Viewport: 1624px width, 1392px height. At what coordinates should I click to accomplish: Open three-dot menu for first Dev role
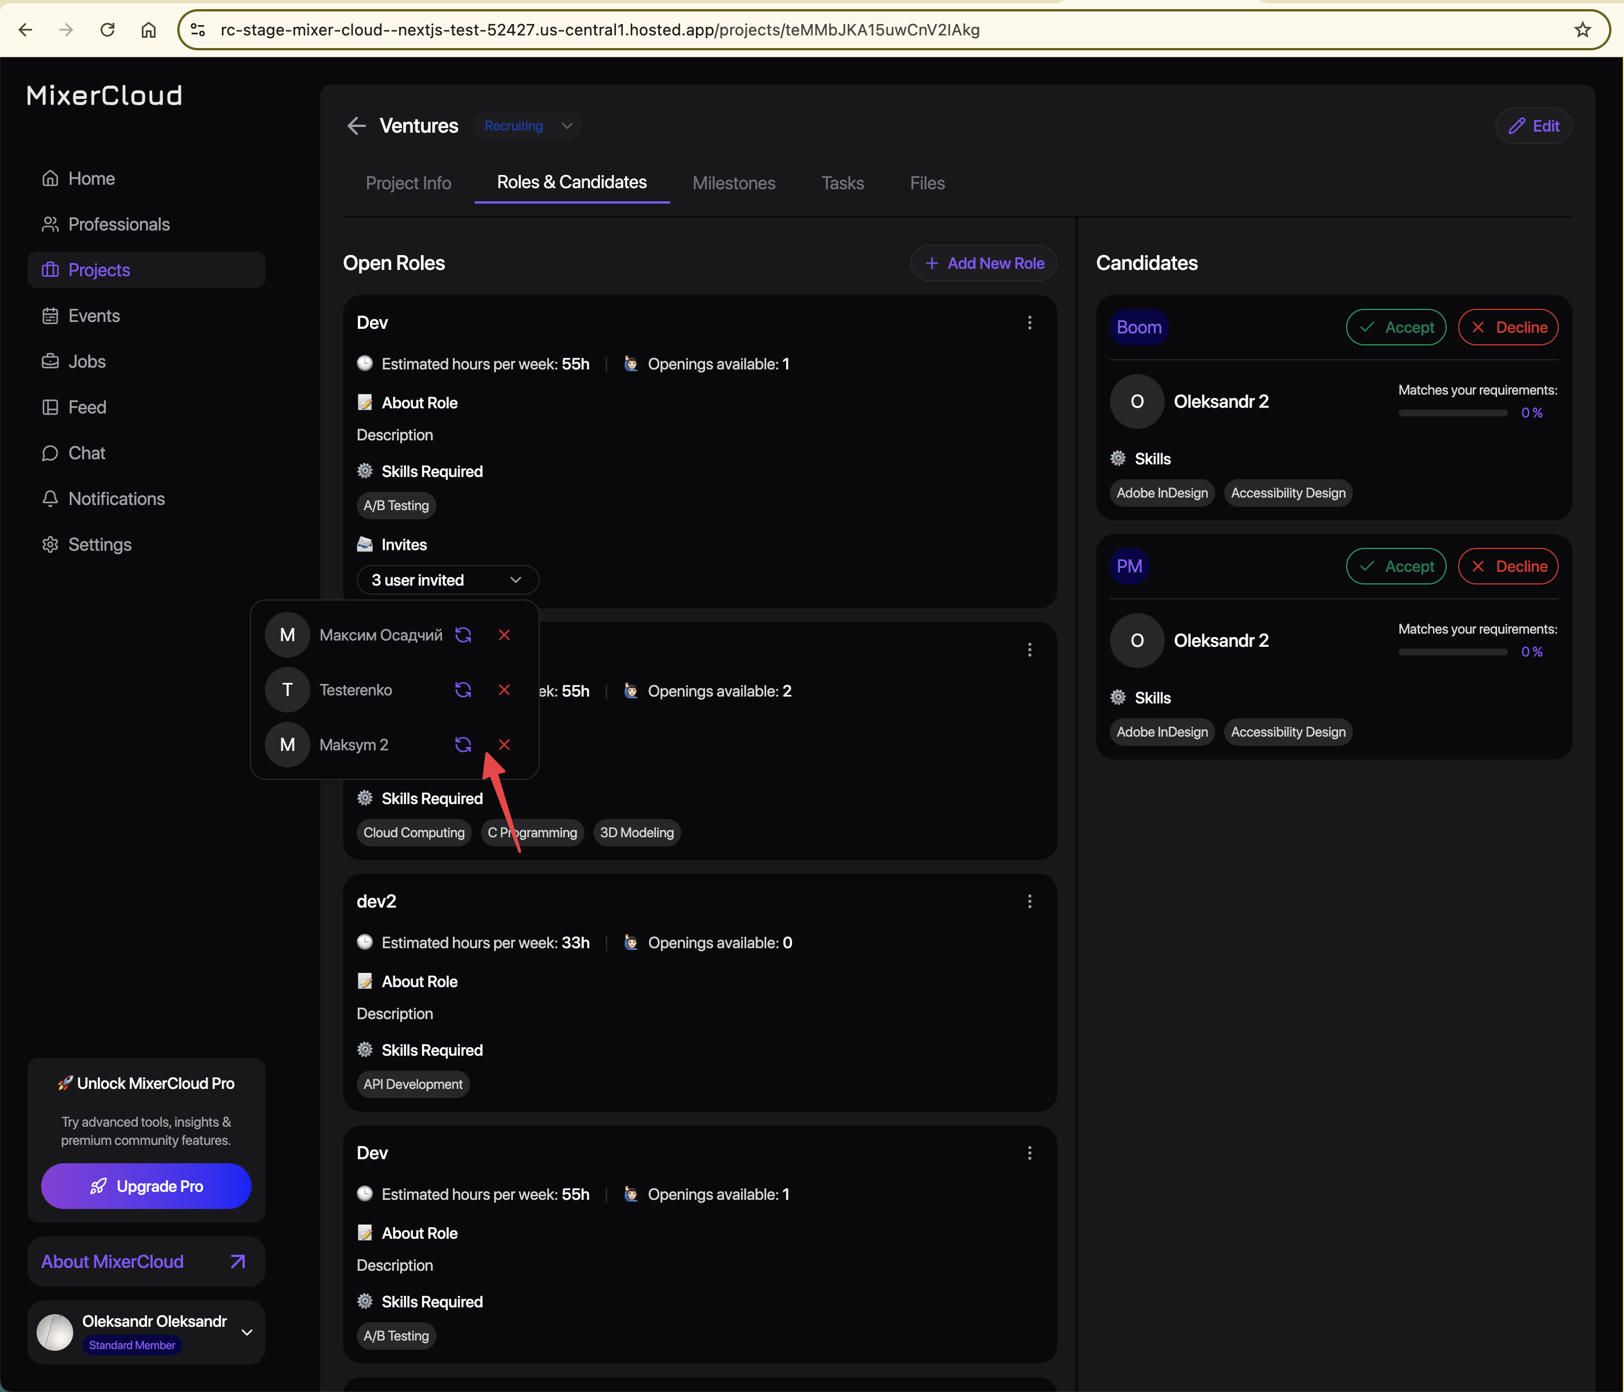pyautogui.click(x=1029, y=323)
